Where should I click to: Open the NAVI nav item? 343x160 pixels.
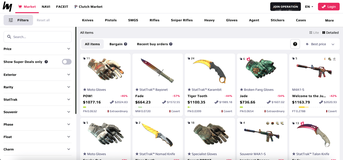point(46,7)
